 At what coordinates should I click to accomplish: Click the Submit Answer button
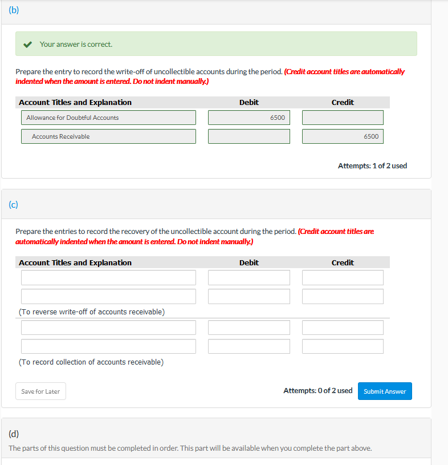385,391
